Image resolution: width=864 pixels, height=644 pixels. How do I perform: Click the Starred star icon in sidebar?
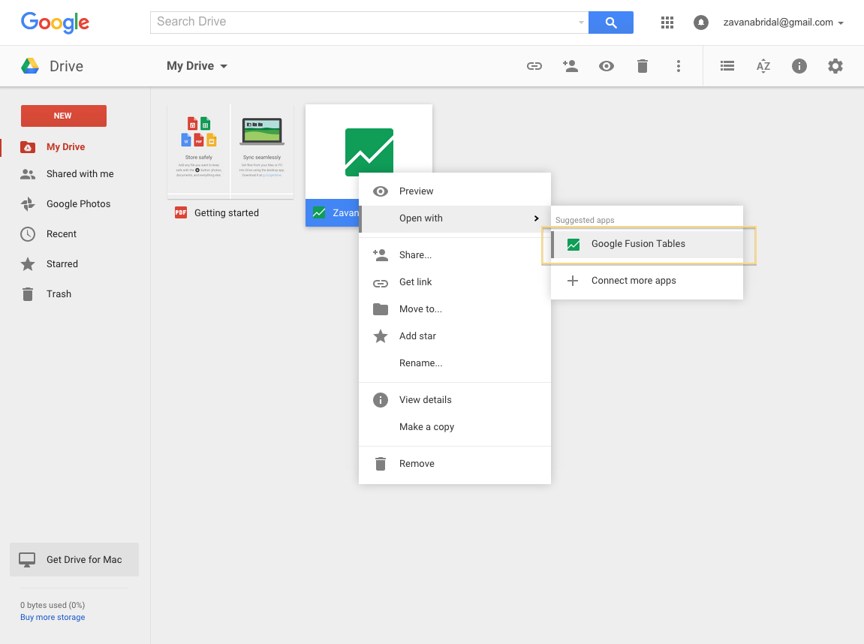click(x=28, y=264)
